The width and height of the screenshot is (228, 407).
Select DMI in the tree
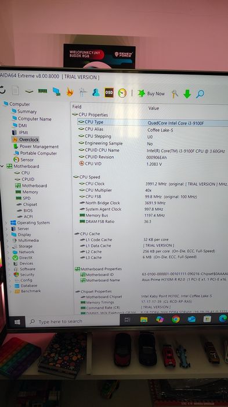click(19, 126)
